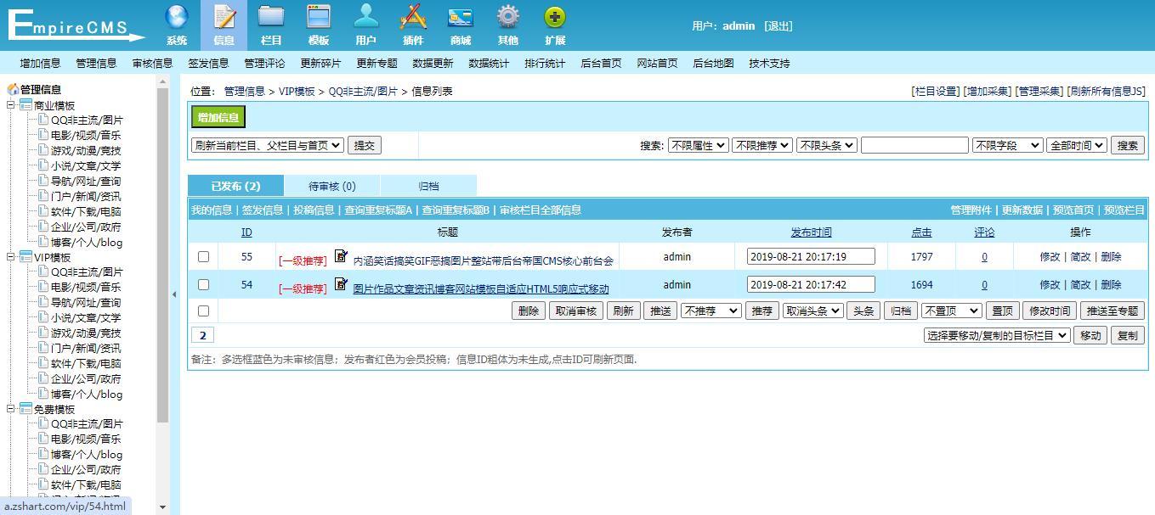Click the edit icon on row 54
This screenshot has width=1155, height=515.
[x=341, y=283]
